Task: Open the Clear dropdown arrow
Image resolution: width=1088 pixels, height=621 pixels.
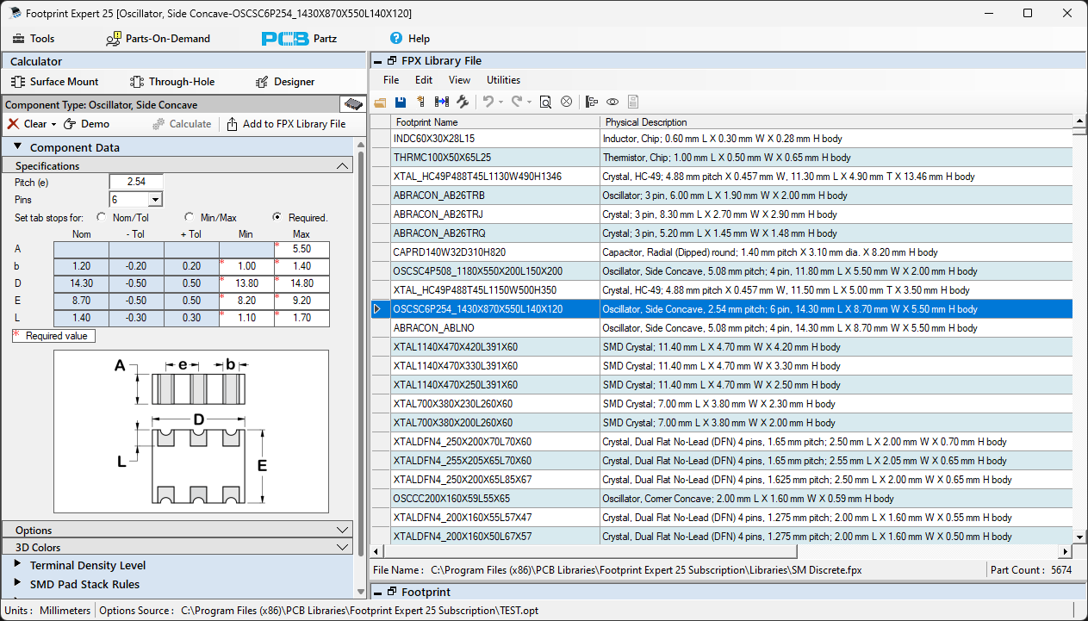Action: tap(53, 124)
